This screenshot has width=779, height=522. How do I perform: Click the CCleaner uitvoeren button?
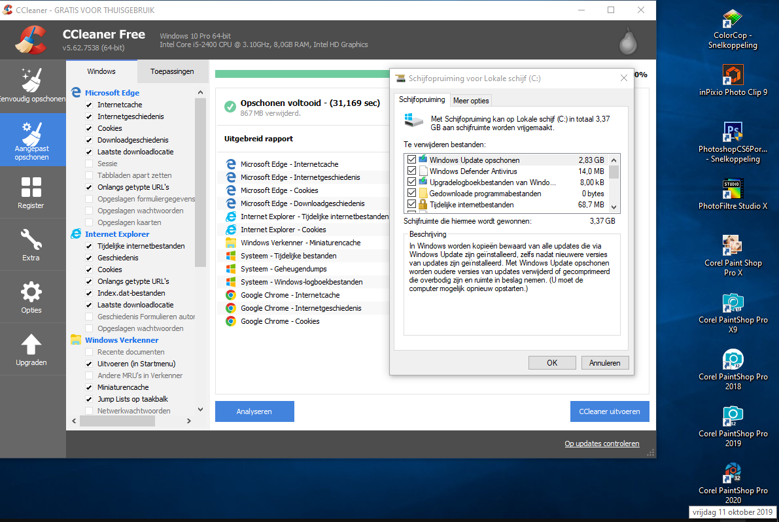click(610, 411)
